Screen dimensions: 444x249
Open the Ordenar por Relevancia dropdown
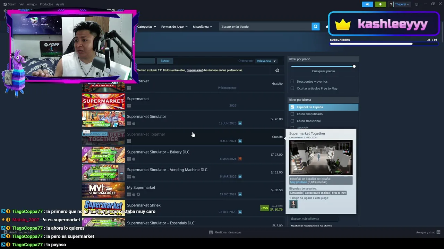266,61
